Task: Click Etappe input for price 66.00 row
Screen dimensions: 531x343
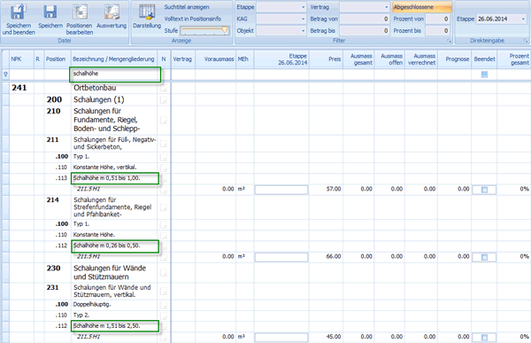Action: click(281, 257)
